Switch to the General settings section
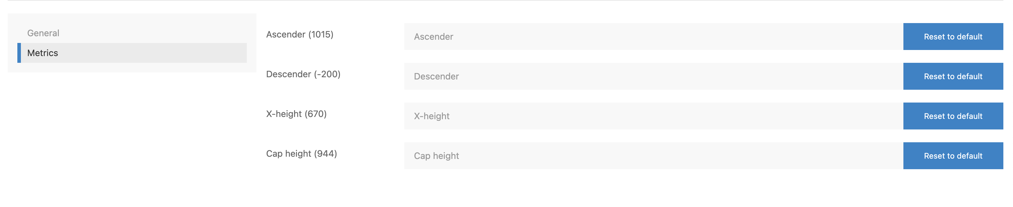The width and height of the screenshot is (1013, 207). pyautogui.click(x=43, y=33)
